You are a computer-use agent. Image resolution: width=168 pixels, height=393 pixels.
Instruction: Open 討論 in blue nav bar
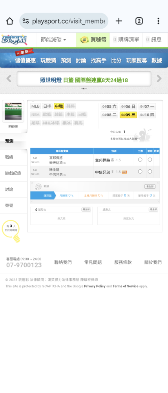(81, 61)
